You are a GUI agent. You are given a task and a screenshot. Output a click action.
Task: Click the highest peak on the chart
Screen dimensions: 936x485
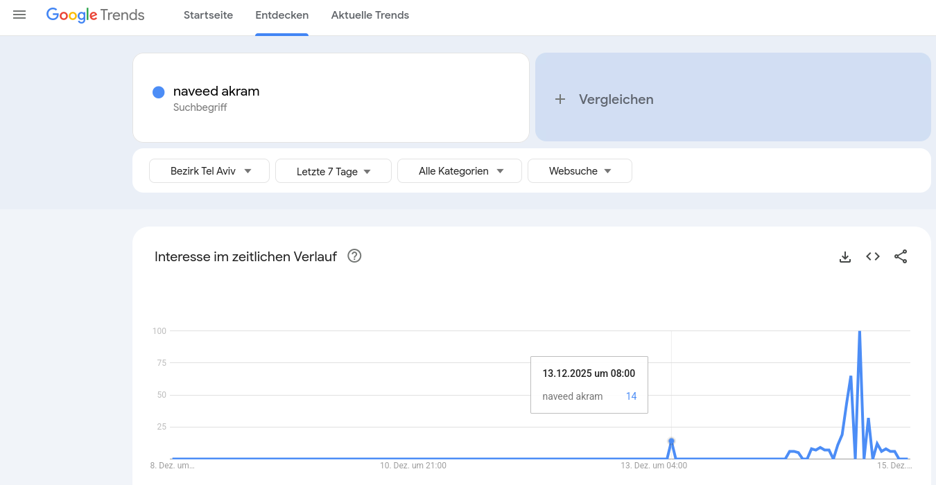tap(860, 332)
